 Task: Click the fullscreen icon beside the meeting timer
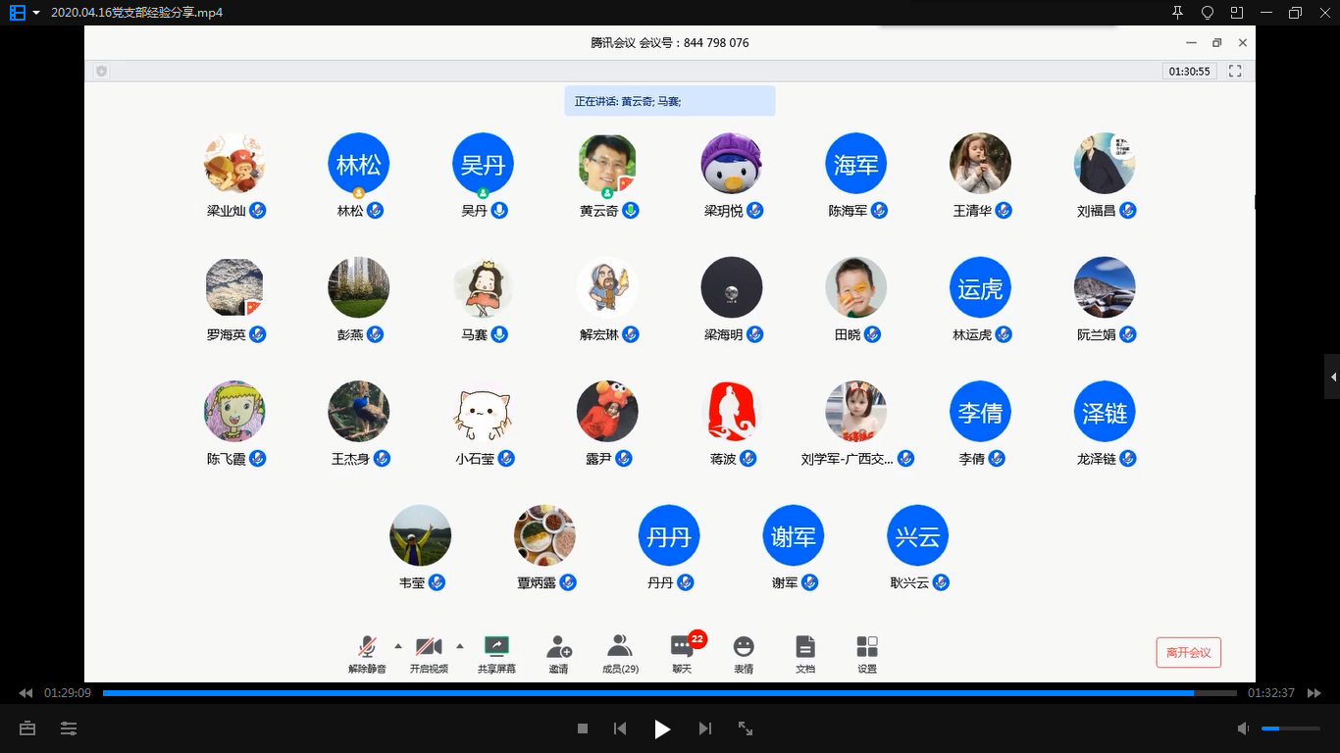(1235, 71)
